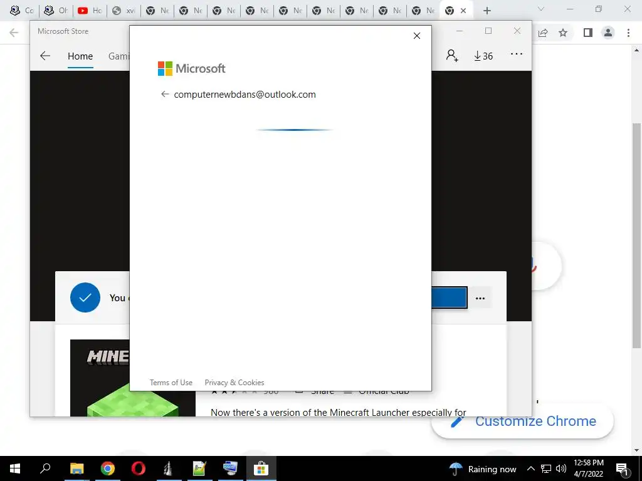Click the voice search microphone on Chrome page
Viewport: 642px width, 481px height.
pos(534,265)
